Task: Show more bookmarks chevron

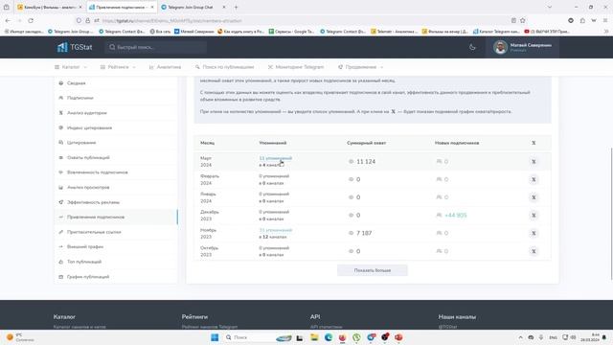Action: point(606,32)
